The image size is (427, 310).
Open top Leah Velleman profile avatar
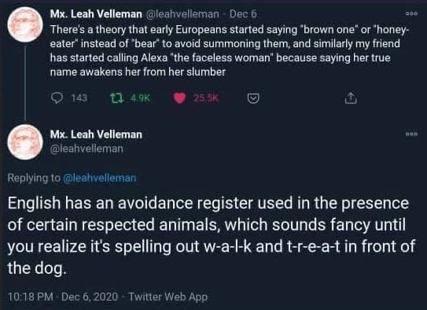click(x=25, y=24)
